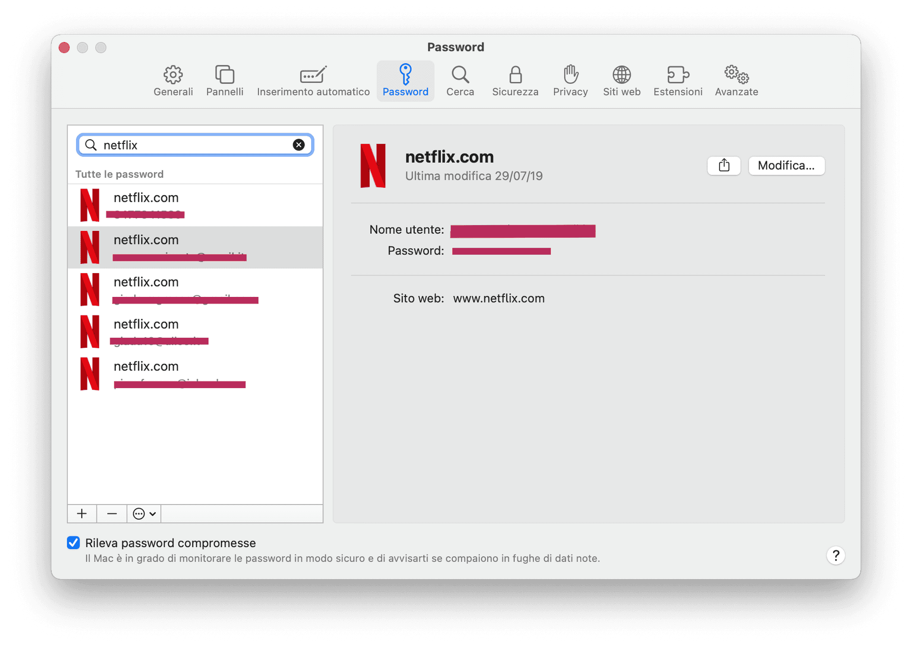Click the Ultima modifica 29/07/19 text
Image resolution: width=912 pixels, height=647 pixels.
(474, 176)
